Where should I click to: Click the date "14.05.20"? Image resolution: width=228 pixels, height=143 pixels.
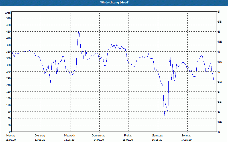pos(99,140)
